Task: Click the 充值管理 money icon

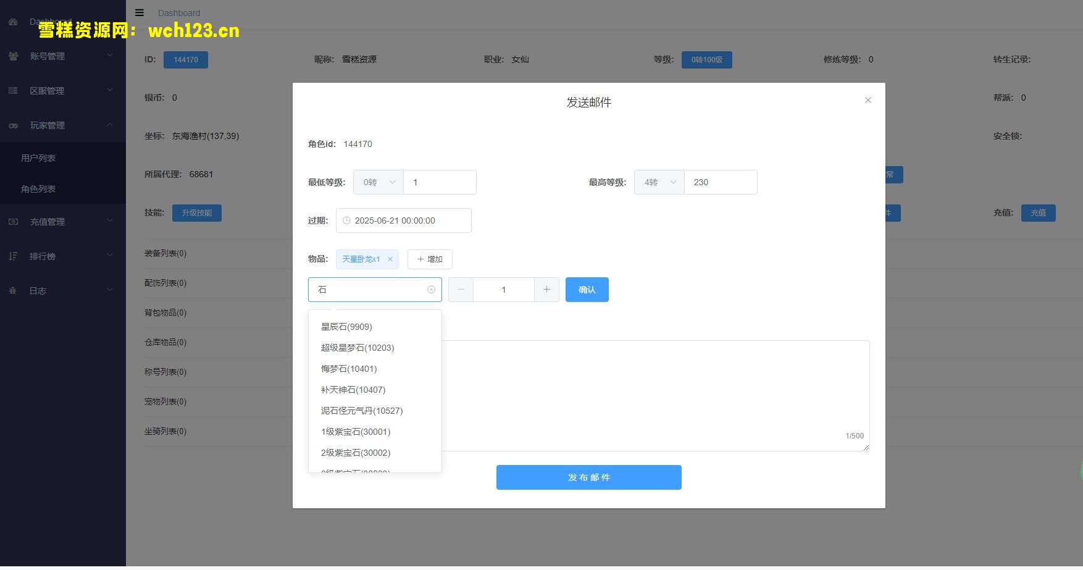Action: (13, 222)
